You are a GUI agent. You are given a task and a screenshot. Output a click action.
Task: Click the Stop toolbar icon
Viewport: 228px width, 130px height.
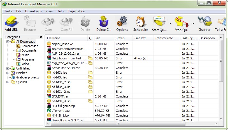pyautogui.click(x=48, y=22)
